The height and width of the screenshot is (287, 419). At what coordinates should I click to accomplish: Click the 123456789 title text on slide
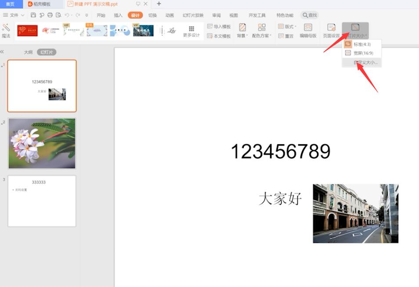click(x=281, y=151)
